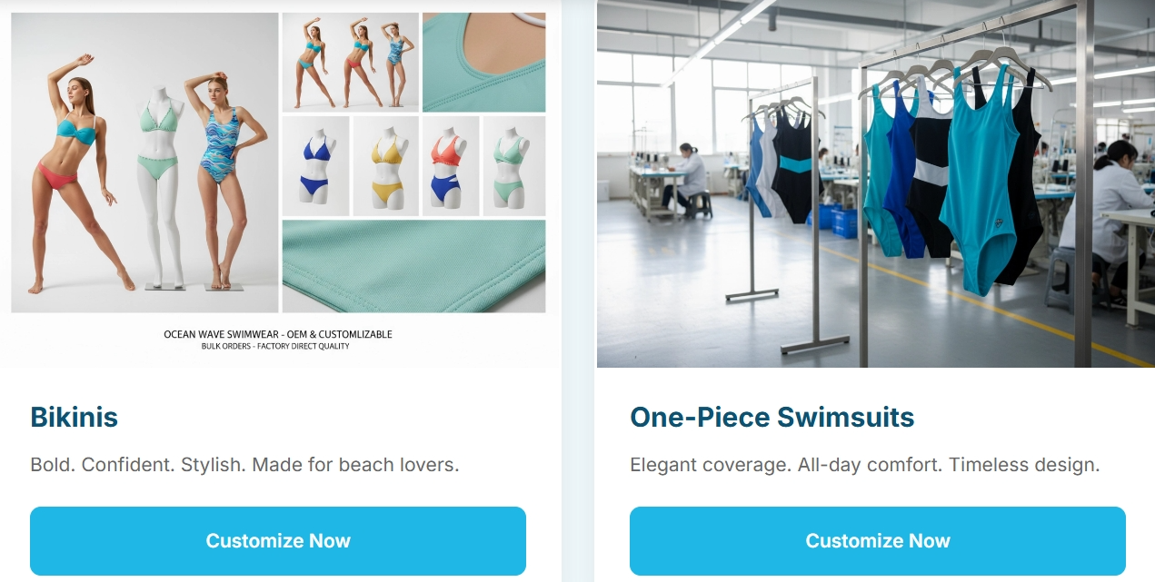Click Customize Now under One-Piece Swimsuits
1155x582 pixels.
(878, 541)
